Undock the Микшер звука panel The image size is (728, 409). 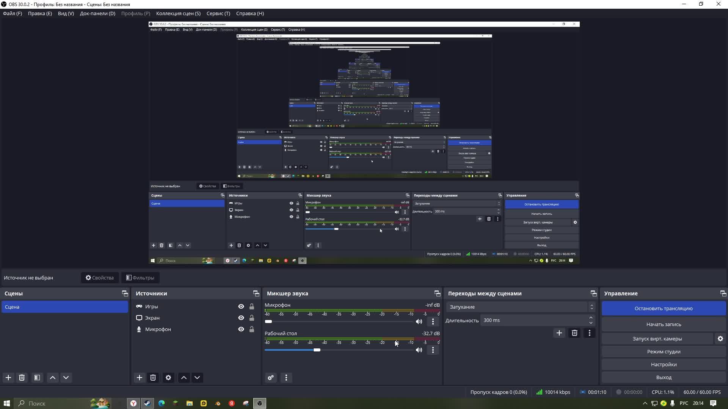(437, 293)
